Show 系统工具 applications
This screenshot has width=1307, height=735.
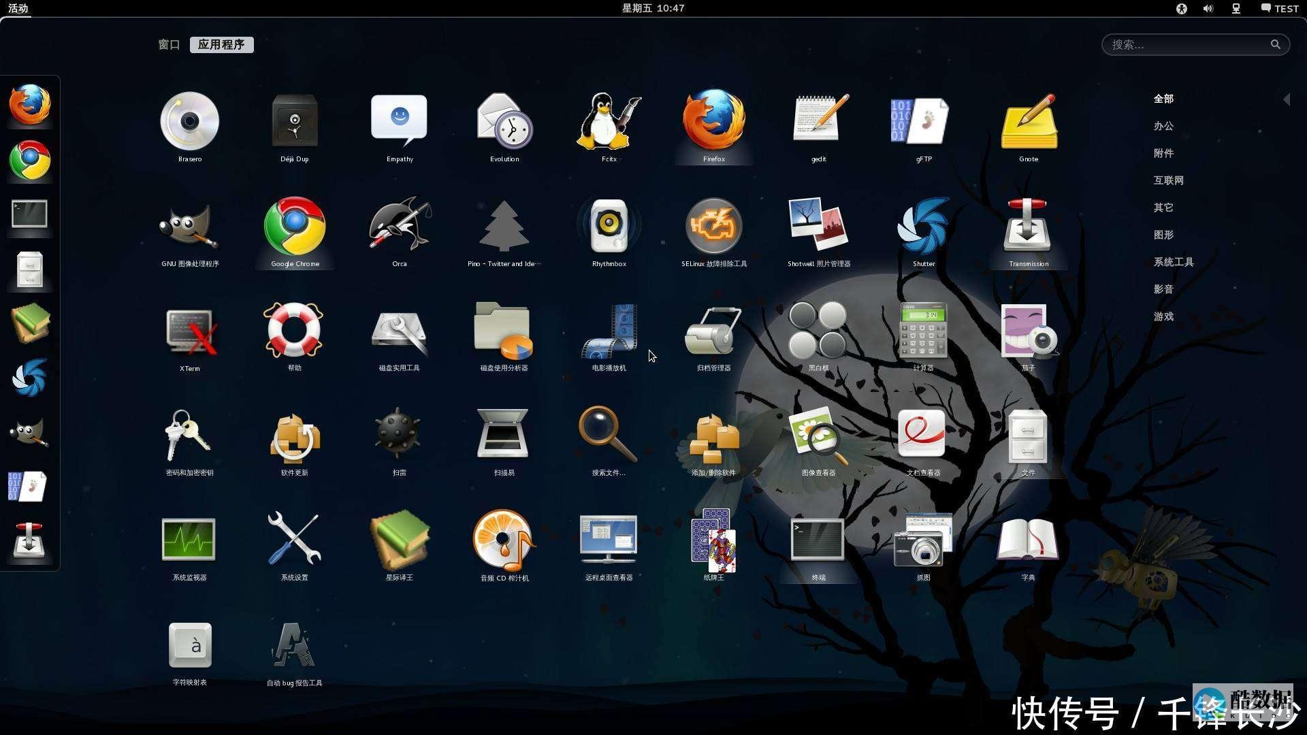(1174, 262)
